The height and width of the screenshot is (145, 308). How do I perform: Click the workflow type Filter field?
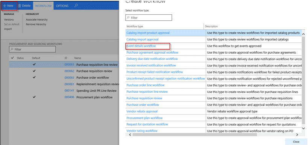(x=149, y=18)
